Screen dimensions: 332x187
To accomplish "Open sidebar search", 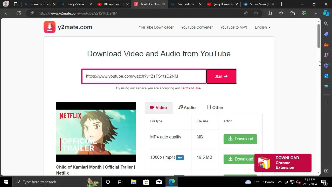I will (326, 24).
